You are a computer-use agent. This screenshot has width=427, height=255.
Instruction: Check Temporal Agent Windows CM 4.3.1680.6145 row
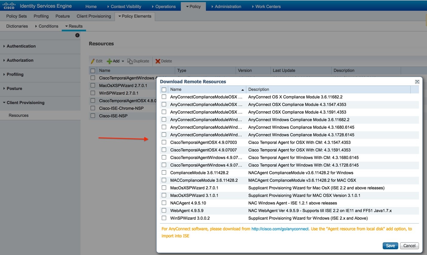coord(164,157)
